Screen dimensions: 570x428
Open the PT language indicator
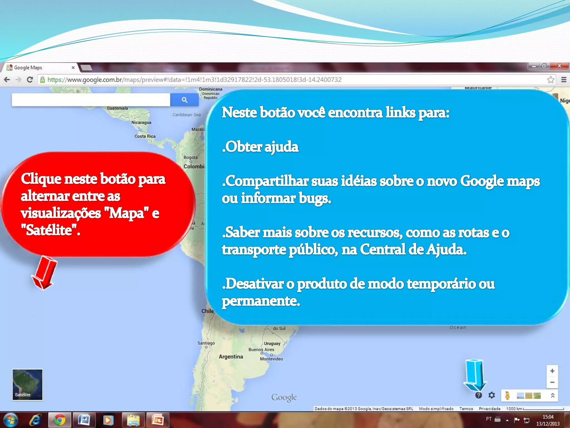488,419
